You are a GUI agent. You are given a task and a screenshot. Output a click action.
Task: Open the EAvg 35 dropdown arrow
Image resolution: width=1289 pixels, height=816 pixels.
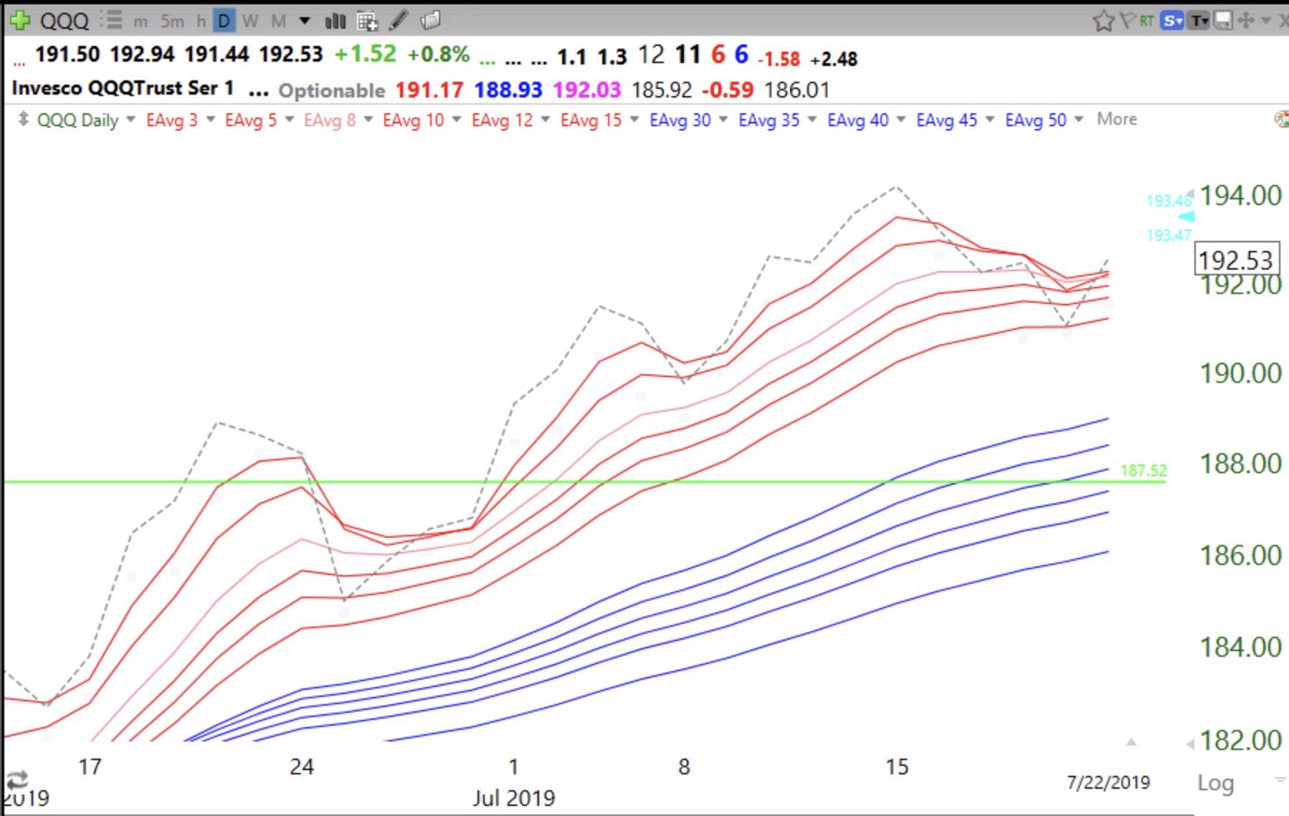(x=812, y=120)
